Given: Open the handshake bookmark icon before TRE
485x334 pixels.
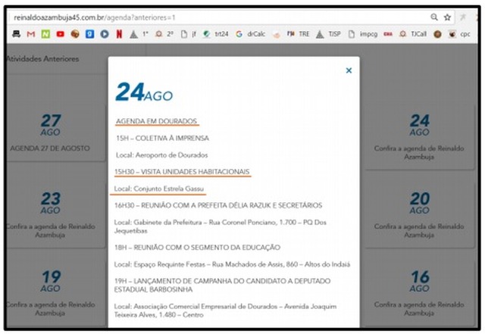Looking at the screenshot, I should (277, 35).
